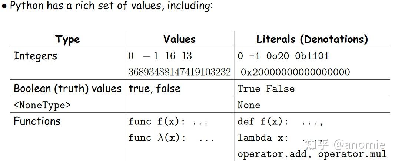Select the "Boolean (truth) values" row label

pos(67,89)
